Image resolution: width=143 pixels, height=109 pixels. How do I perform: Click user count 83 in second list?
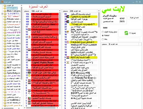tap(66, 14)
